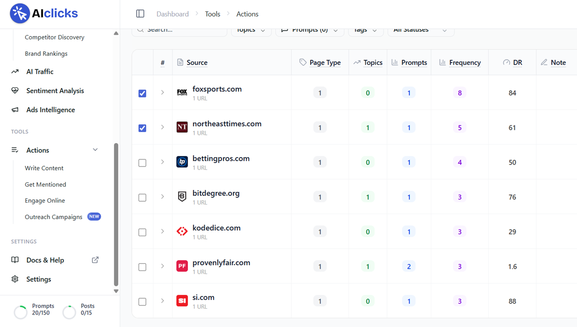The height and width of the screenshot is (327, 577).
Task: Click the sidebar vertical scrollbar thumb
Action: coord(115,215)
